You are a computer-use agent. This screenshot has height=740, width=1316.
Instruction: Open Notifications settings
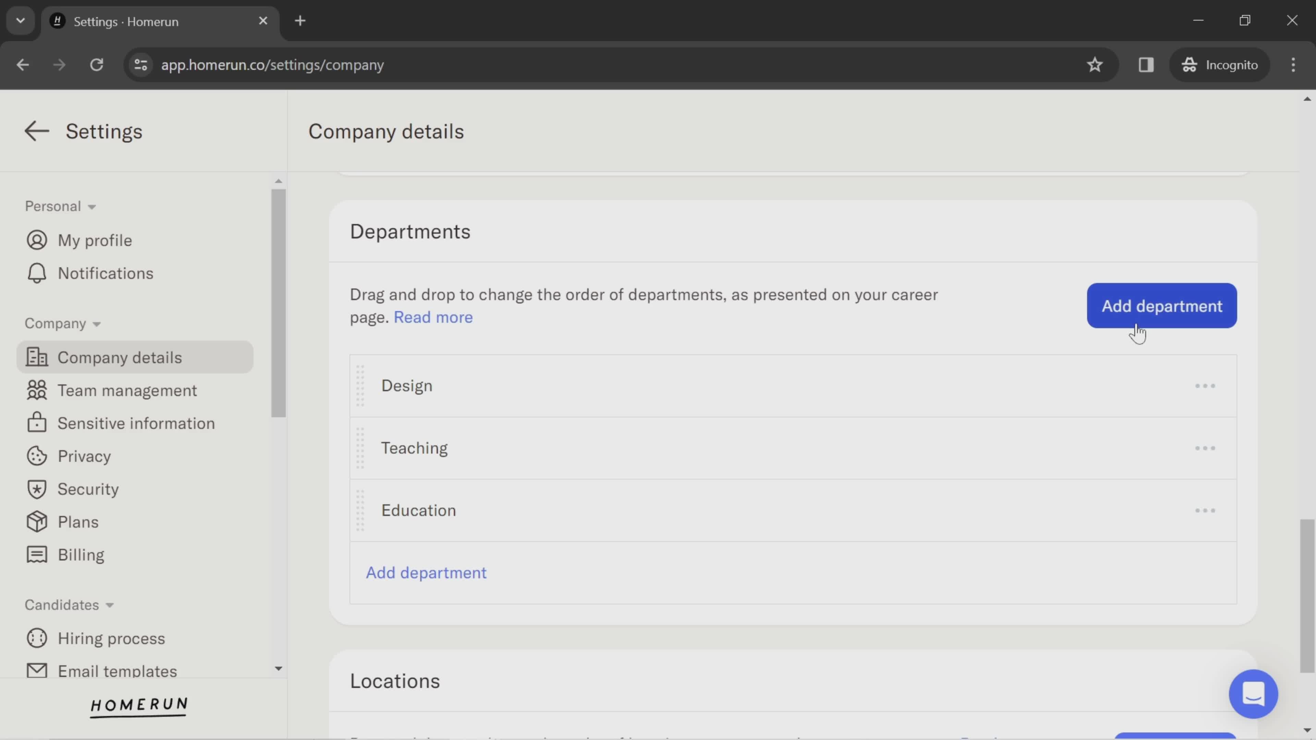tap(105, 273)
